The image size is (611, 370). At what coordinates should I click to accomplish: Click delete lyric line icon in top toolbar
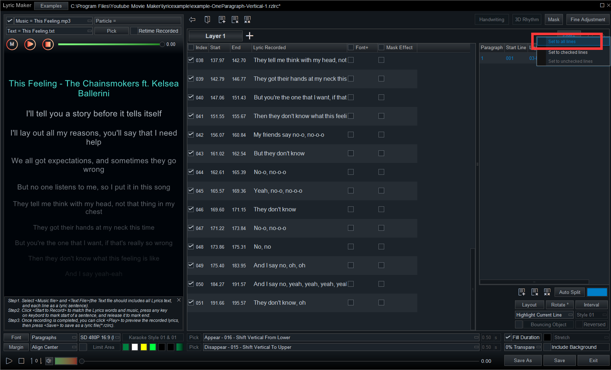coord(235,20)
